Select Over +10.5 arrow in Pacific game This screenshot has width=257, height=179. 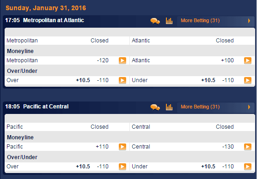click(x=122, y=167)
